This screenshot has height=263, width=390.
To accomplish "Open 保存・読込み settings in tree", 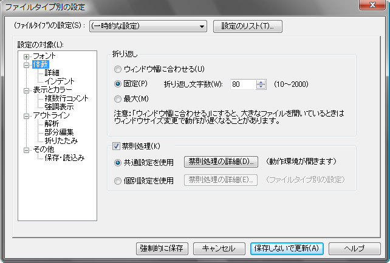I will point(64,157).
